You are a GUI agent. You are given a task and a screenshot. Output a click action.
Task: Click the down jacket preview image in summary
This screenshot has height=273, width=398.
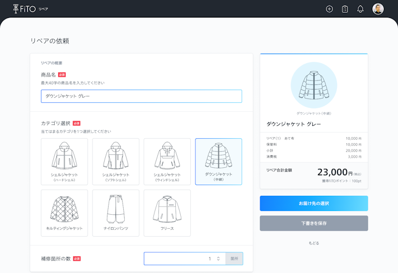313,85
